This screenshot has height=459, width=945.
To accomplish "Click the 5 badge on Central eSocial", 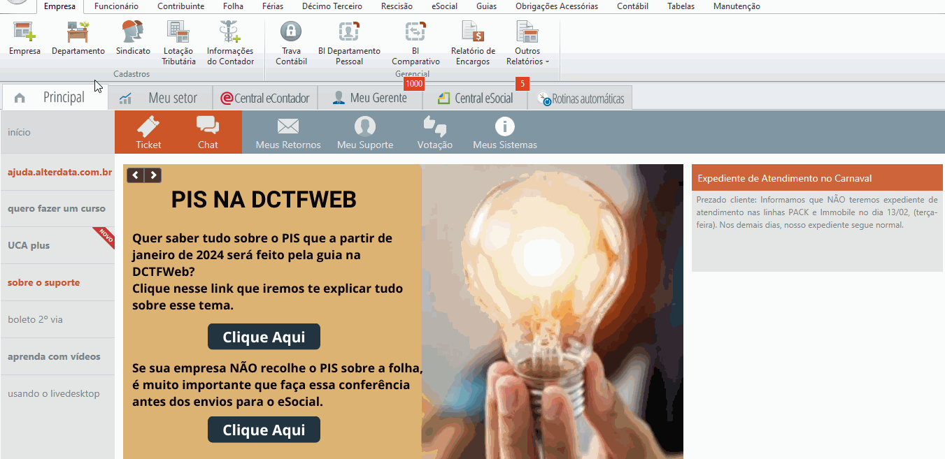I will point(522,84).
